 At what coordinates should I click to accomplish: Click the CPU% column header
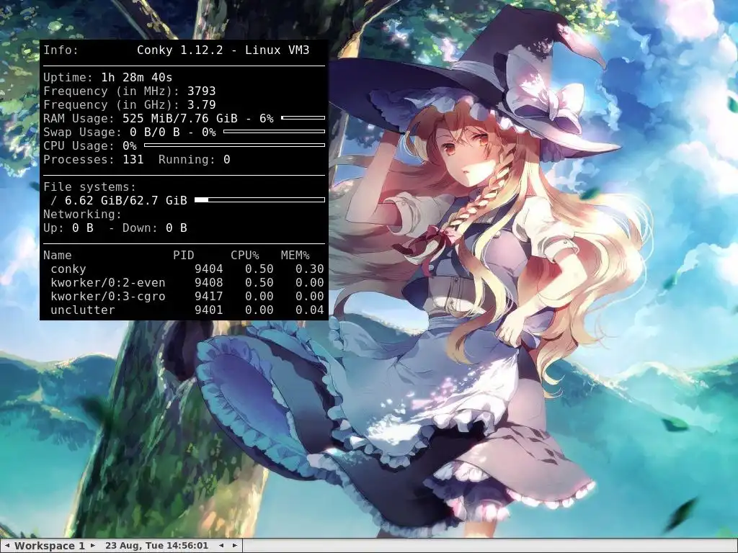245,255
